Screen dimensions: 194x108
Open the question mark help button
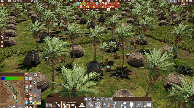(x=2, y=33)
